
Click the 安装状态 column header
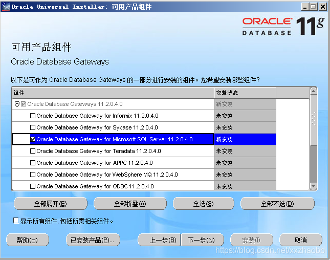click(x=245, y=93)
